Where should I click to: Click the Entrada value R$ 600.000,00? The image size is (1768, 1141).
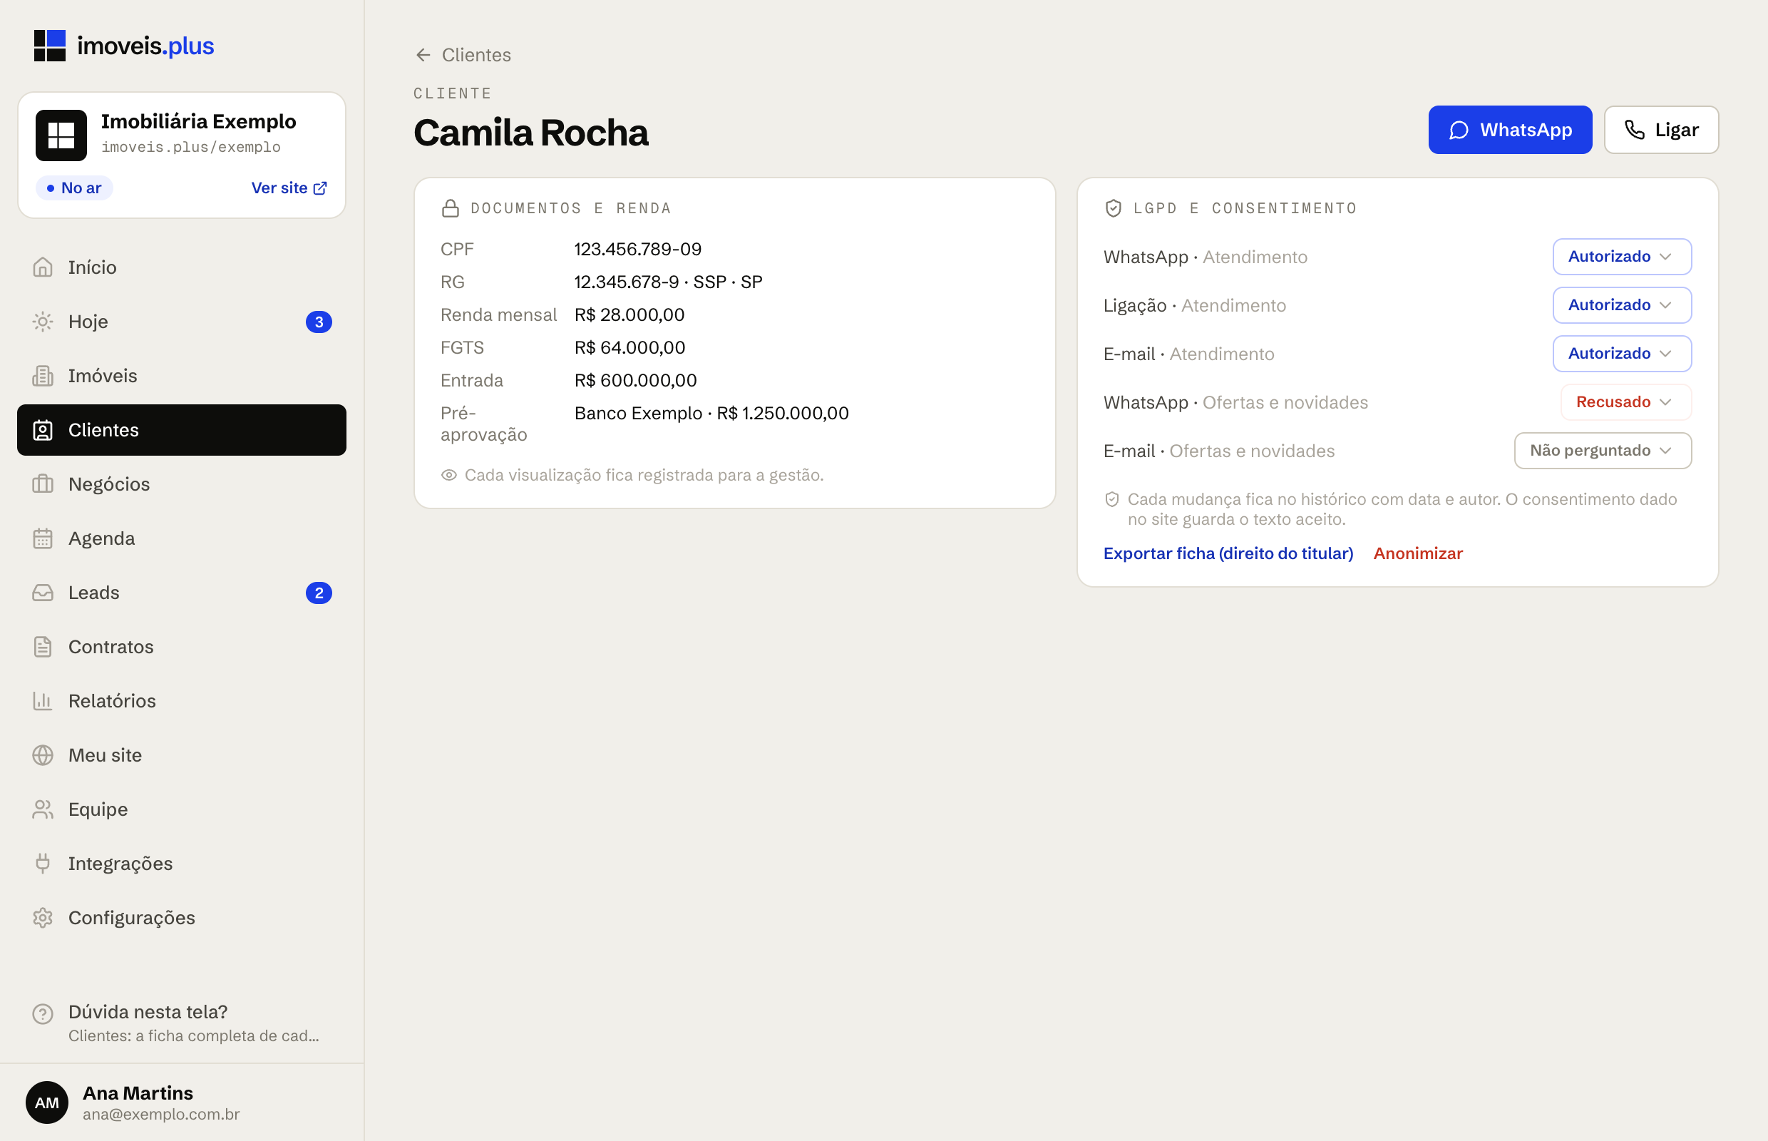(x=635, y=380)
